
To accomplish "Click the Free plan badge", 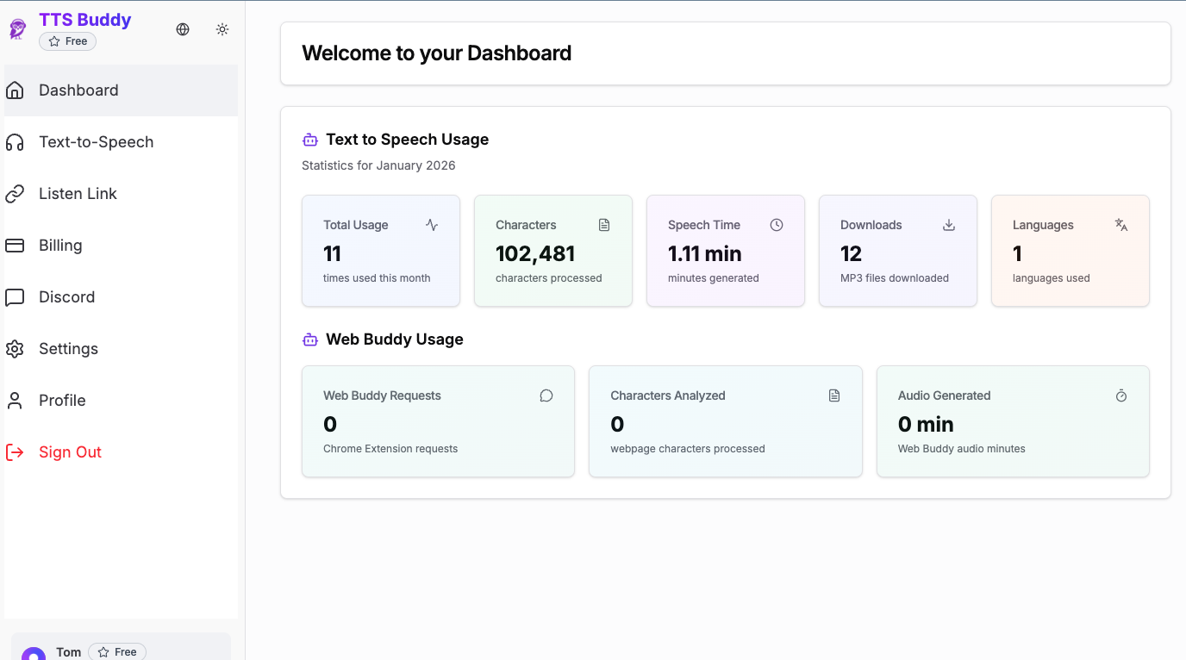I will pyautogui.click(x=67, y=40).
